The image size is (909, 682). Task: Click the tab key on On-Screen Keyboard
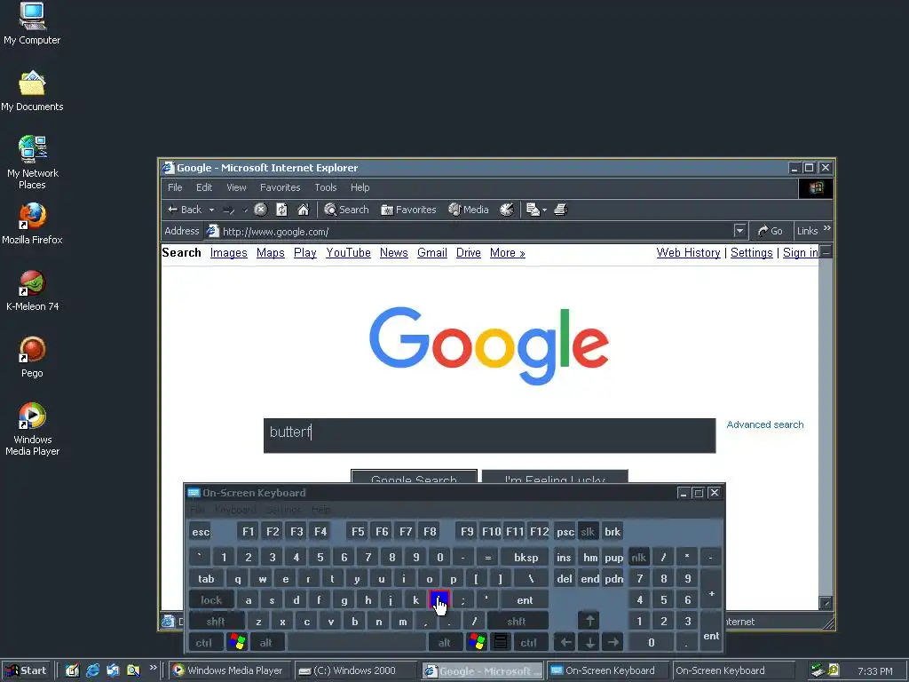click(206, 579)
